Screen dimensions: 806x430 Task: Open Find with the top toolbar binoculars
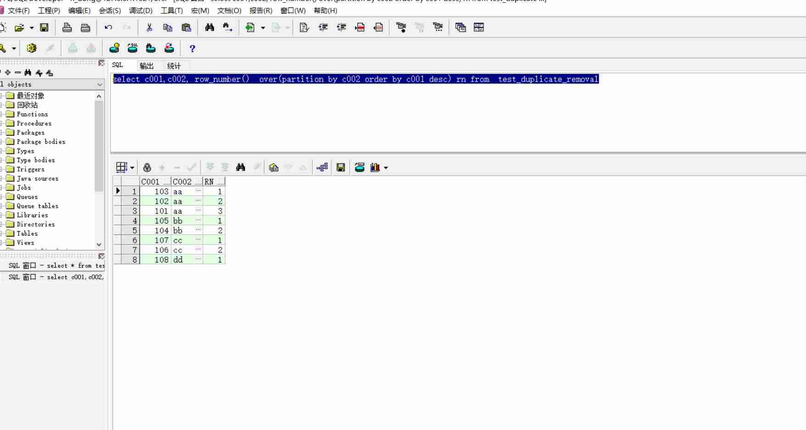[209, 28]
